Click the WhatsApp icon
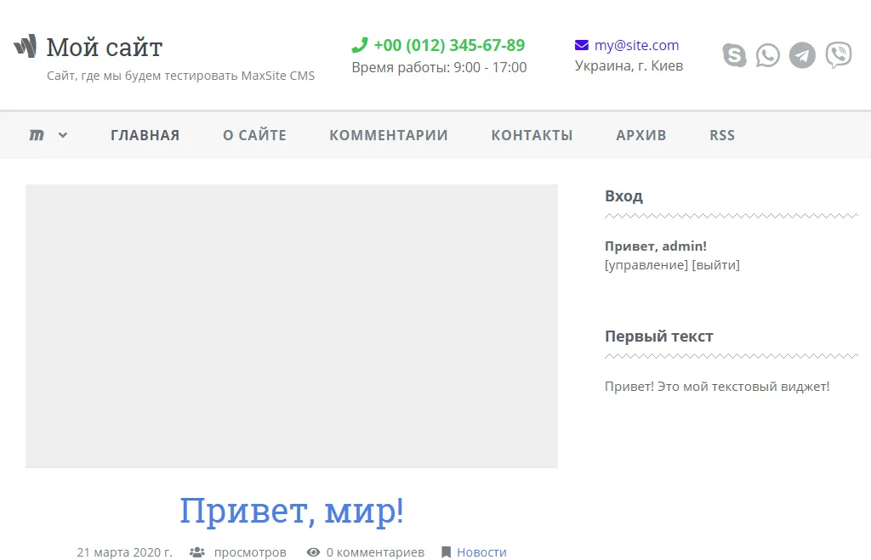 tap(767, 54)
